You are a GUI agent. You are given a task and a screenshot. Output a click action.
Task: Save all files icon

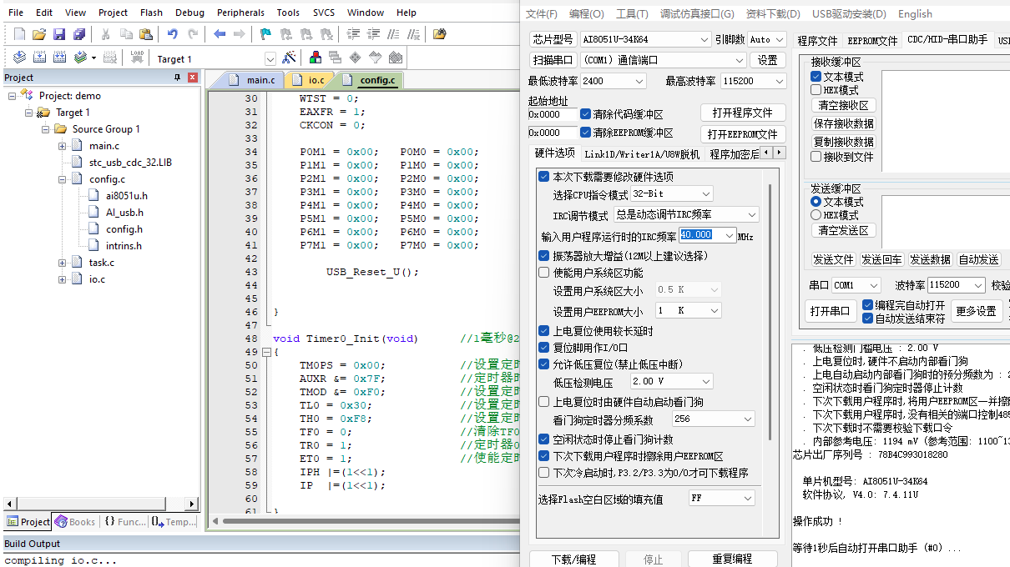pyautogui.click(x=79, y=34)
